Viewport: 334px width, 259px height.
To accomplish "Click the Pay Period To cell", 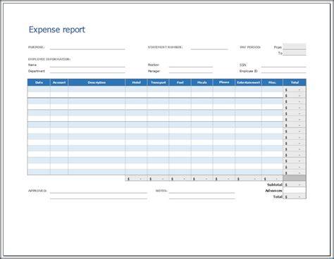I will click(x=295, y=53).
